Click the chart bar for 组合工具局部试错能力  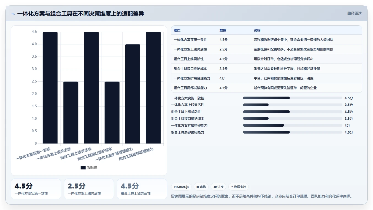pos(153,88)
